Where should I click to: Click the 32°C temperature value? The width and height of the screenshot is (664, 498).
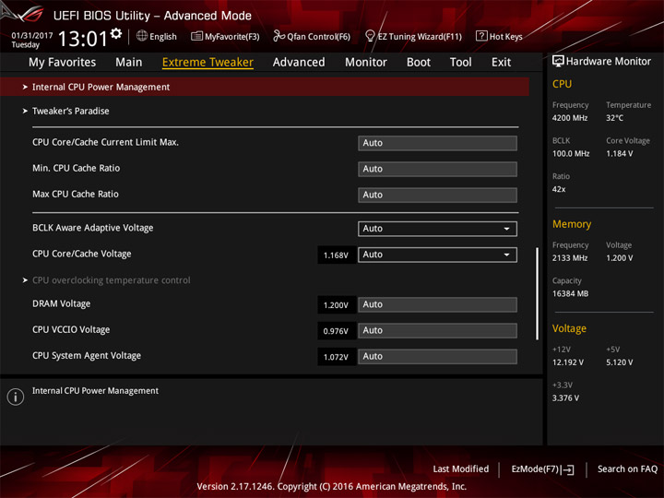pos(614,118)
